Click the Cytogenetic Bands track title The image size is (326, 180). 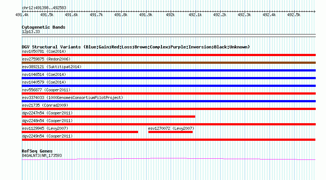tap(44, 27)
